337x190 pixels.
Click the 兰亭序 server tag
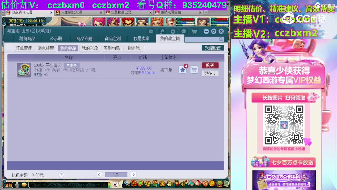72,65
